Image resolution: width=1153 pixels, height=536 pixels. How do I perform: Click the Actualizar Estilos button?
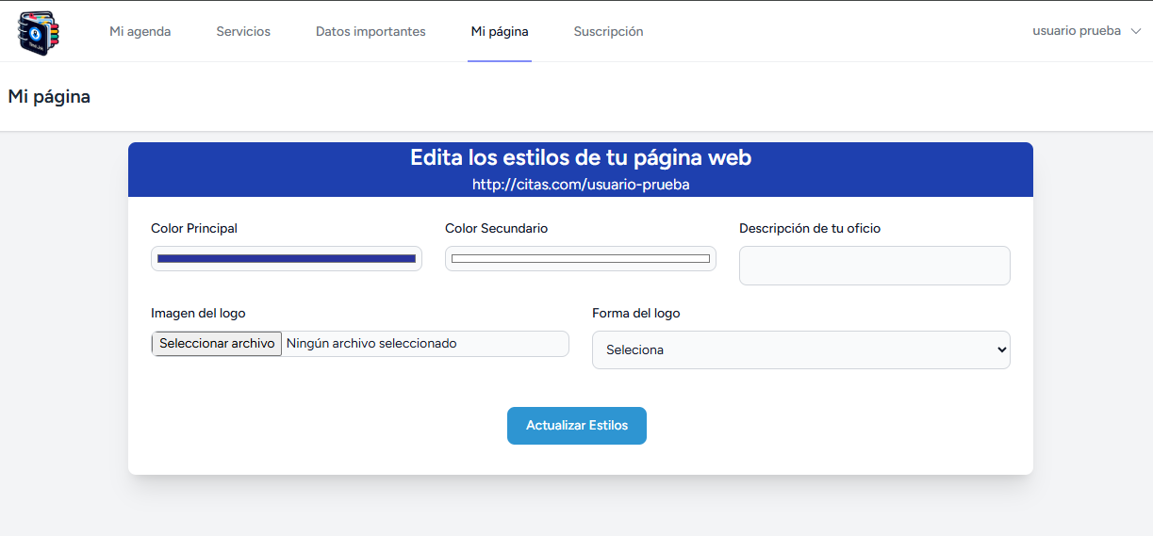[x=577, y=426]
